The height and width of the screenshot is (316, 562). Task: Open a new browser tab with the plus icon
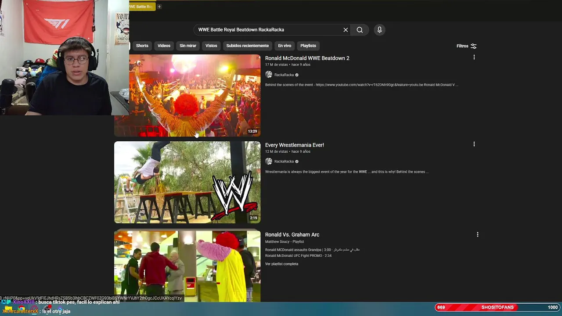159,7
